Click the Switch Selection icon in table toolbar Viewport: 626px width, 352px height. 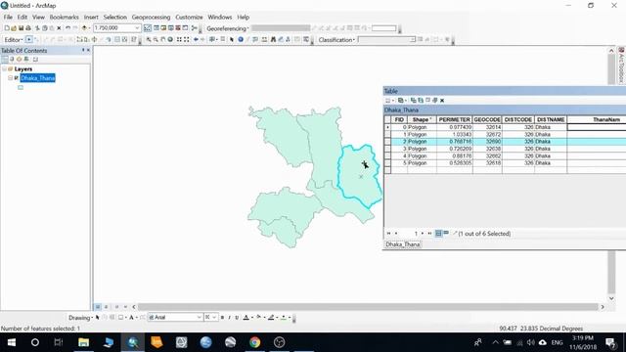coord(421,100)
